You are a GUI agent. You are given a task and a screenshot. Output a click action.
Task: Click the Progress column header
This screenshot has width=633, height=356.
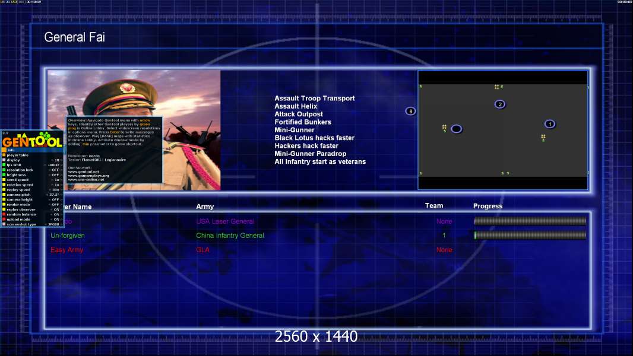tap(488, 206)
